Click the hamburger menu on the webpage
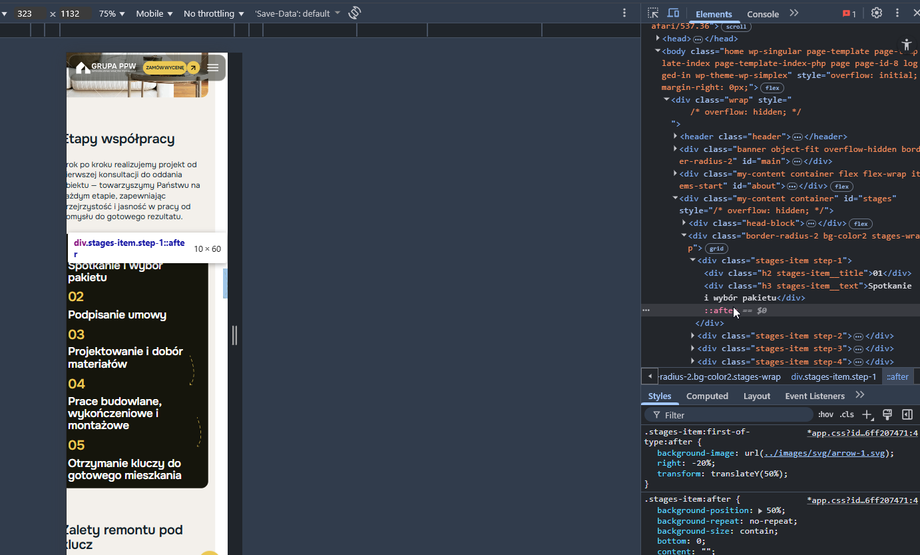 [213, 67]
